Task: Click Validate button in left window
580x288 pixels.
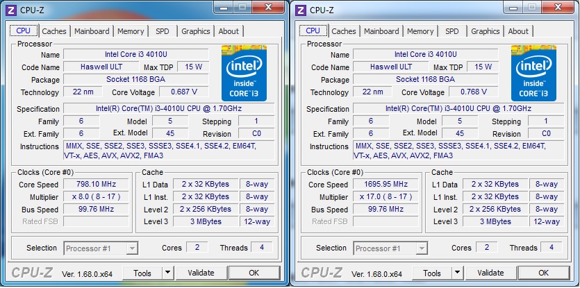Action: tap(201, 273)
